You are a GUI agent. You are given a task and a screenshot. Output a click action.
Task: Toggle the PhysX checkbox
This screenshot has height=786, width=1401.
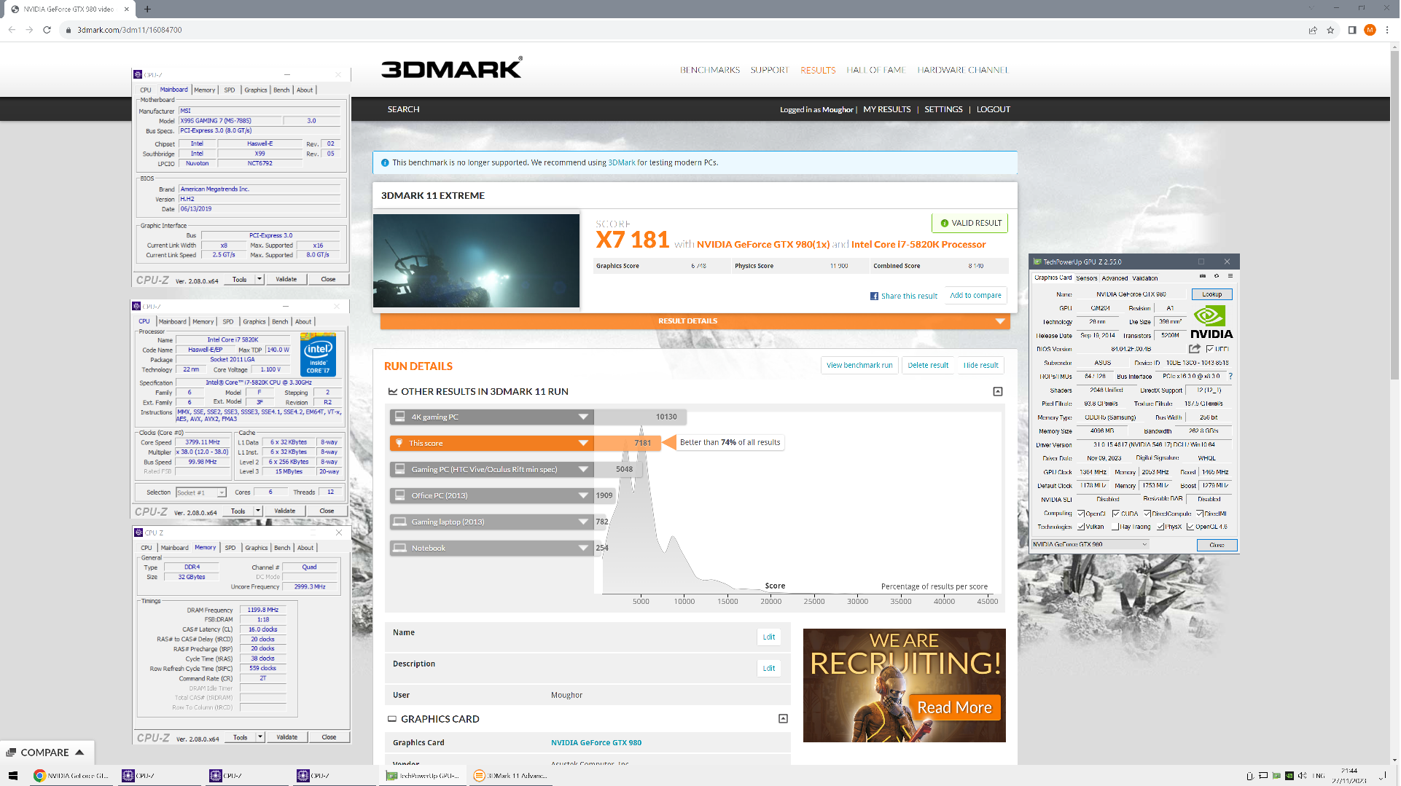click(x=1160, y=527)
